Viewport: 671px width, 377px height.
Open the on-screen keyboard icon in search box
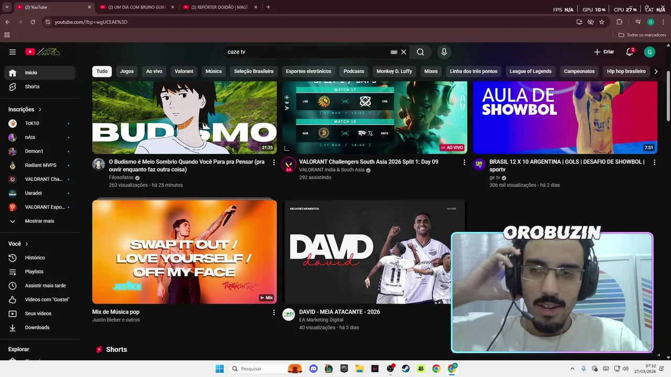[394, 52]
